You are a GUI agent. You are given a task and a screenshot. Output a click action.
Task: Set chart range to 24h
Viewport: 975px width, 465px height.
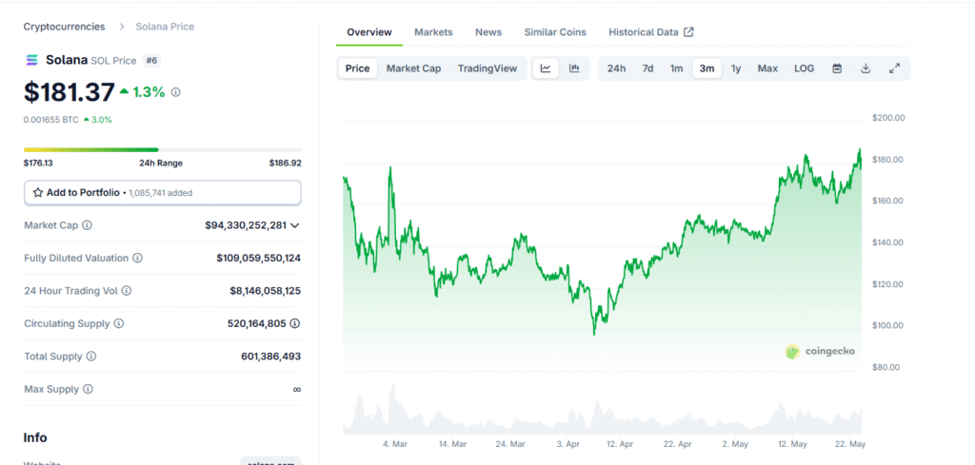tap(616, 68)
